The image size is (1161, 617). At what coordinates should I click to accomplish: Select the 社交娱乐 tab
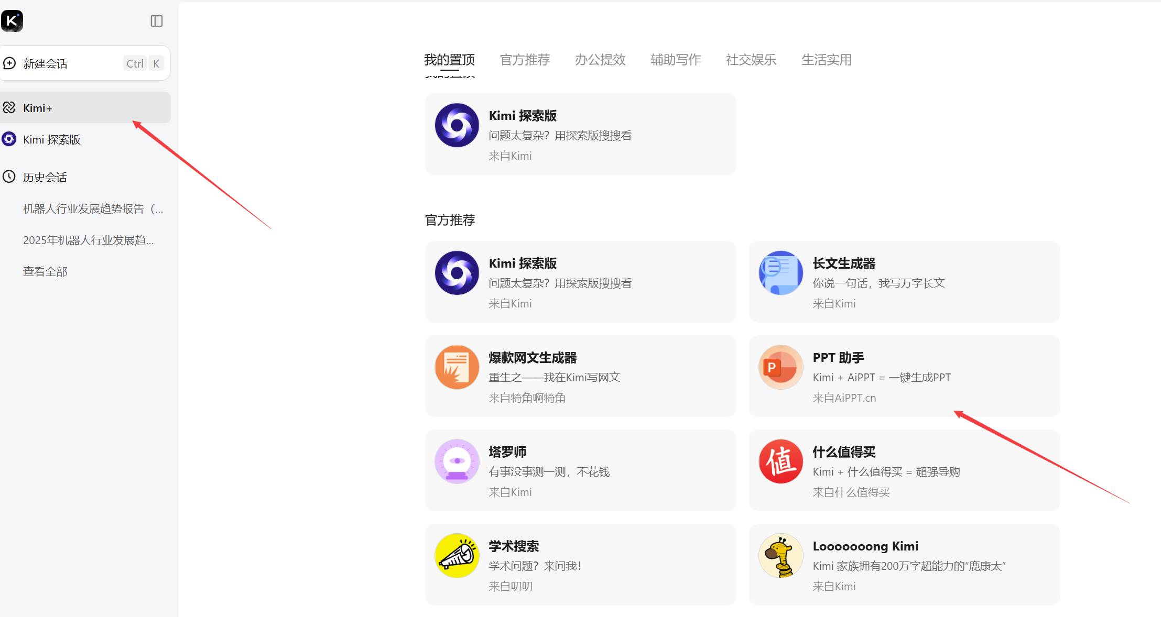pos(751,60)
